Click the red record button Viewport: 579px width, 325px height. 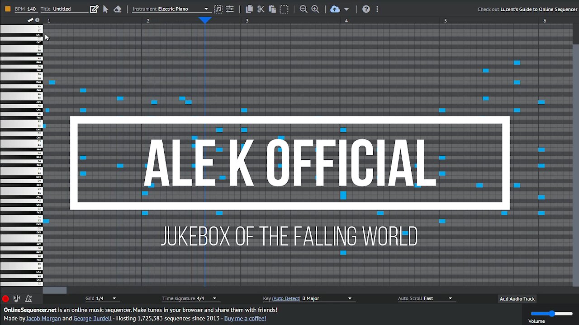(x=5, y=299)
